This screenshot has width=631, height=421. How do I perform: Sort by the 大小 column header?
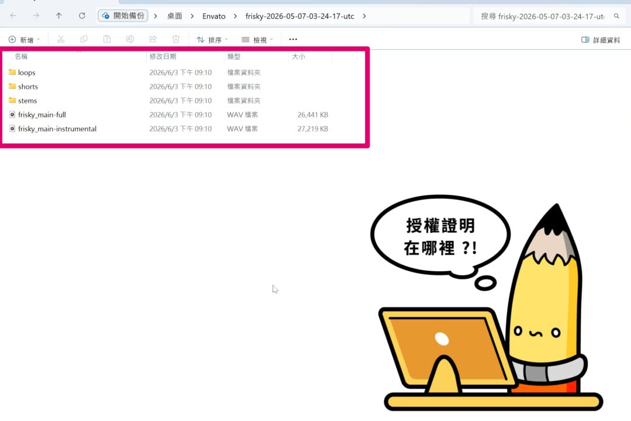(298, 56)
